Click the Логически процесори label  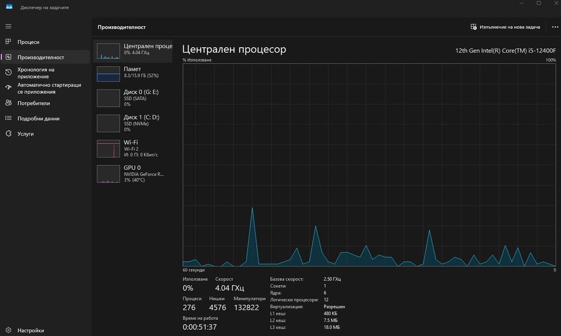click(x=294, y=300)
